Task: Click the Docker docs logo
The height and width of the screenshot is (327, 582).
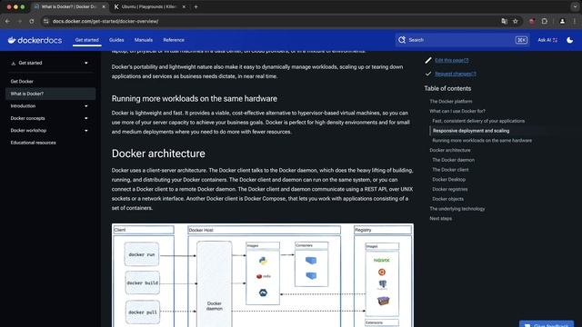Action: coord(35,40)
